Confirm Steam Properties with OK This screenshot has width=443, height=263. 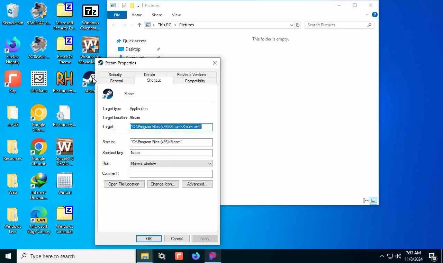tap(149, 239)
